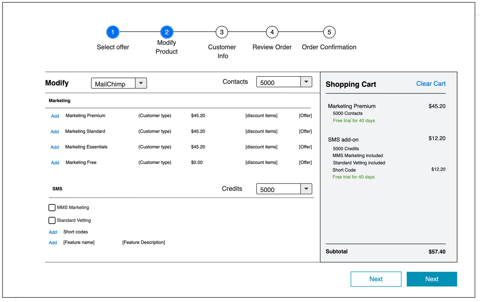Click the Customer Info step label
Viewport: 480px width, 302px height.
(x=222, y=52)
